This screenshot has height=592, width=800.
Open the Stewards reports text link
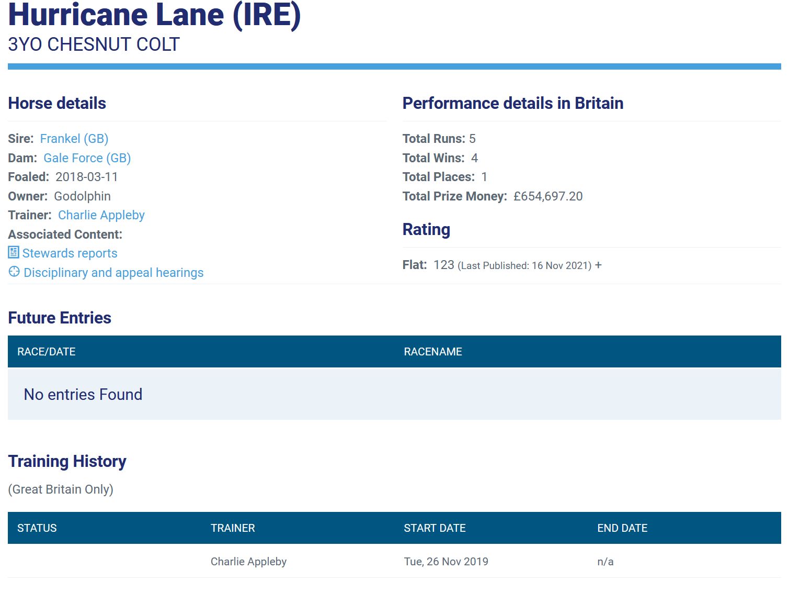point(70,253)
